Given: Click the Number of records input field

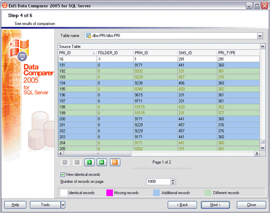Looking at the screenshot, I should [x=158, y=182].
